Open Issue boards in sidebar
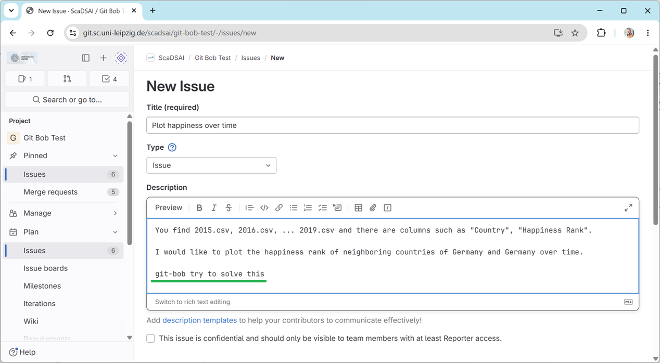660x363 pixels. [64, 268]
